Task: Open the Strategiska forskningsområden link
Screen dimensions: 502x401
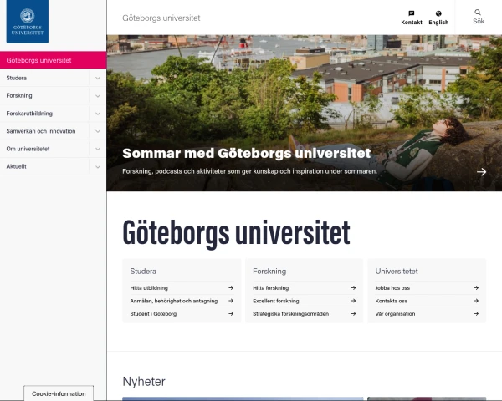Action: click(290, 314)
